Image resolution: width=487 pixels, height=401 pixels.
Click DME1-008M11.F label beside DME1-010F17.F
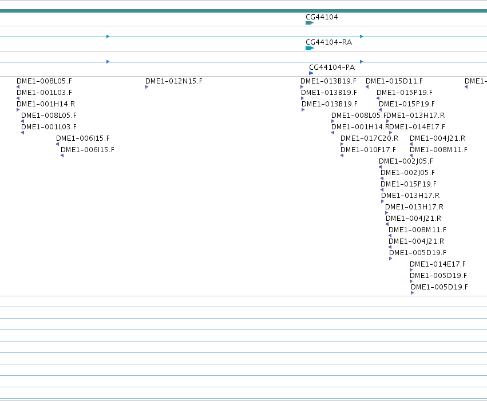(x=438, y=150)
